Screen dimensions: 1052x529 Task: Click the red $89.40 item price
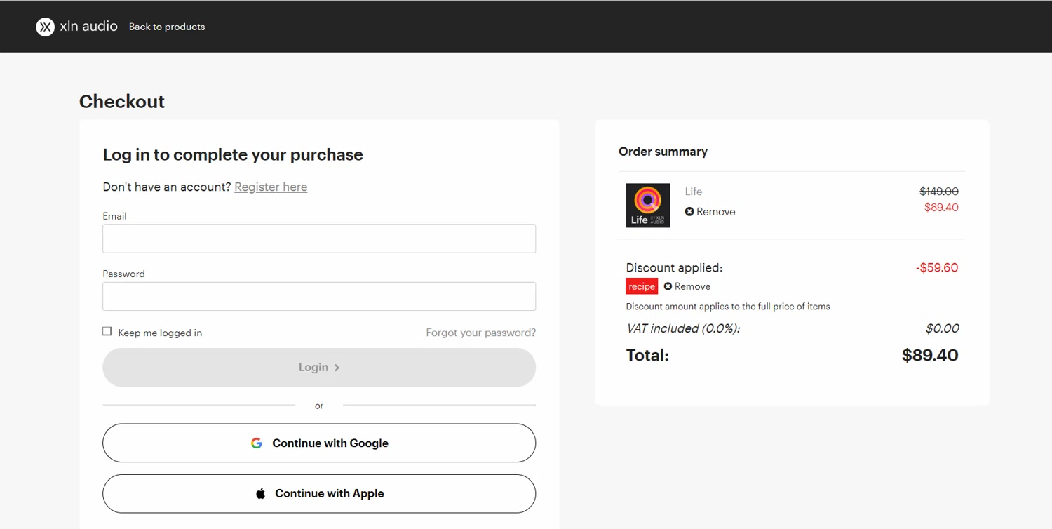point(941,208)
